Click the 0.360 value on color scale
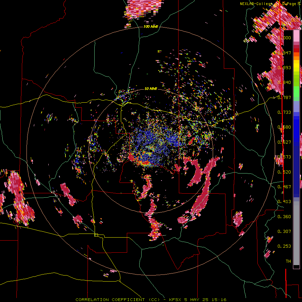Viewport: 302px width, 302px height. [x=284, y=217]
